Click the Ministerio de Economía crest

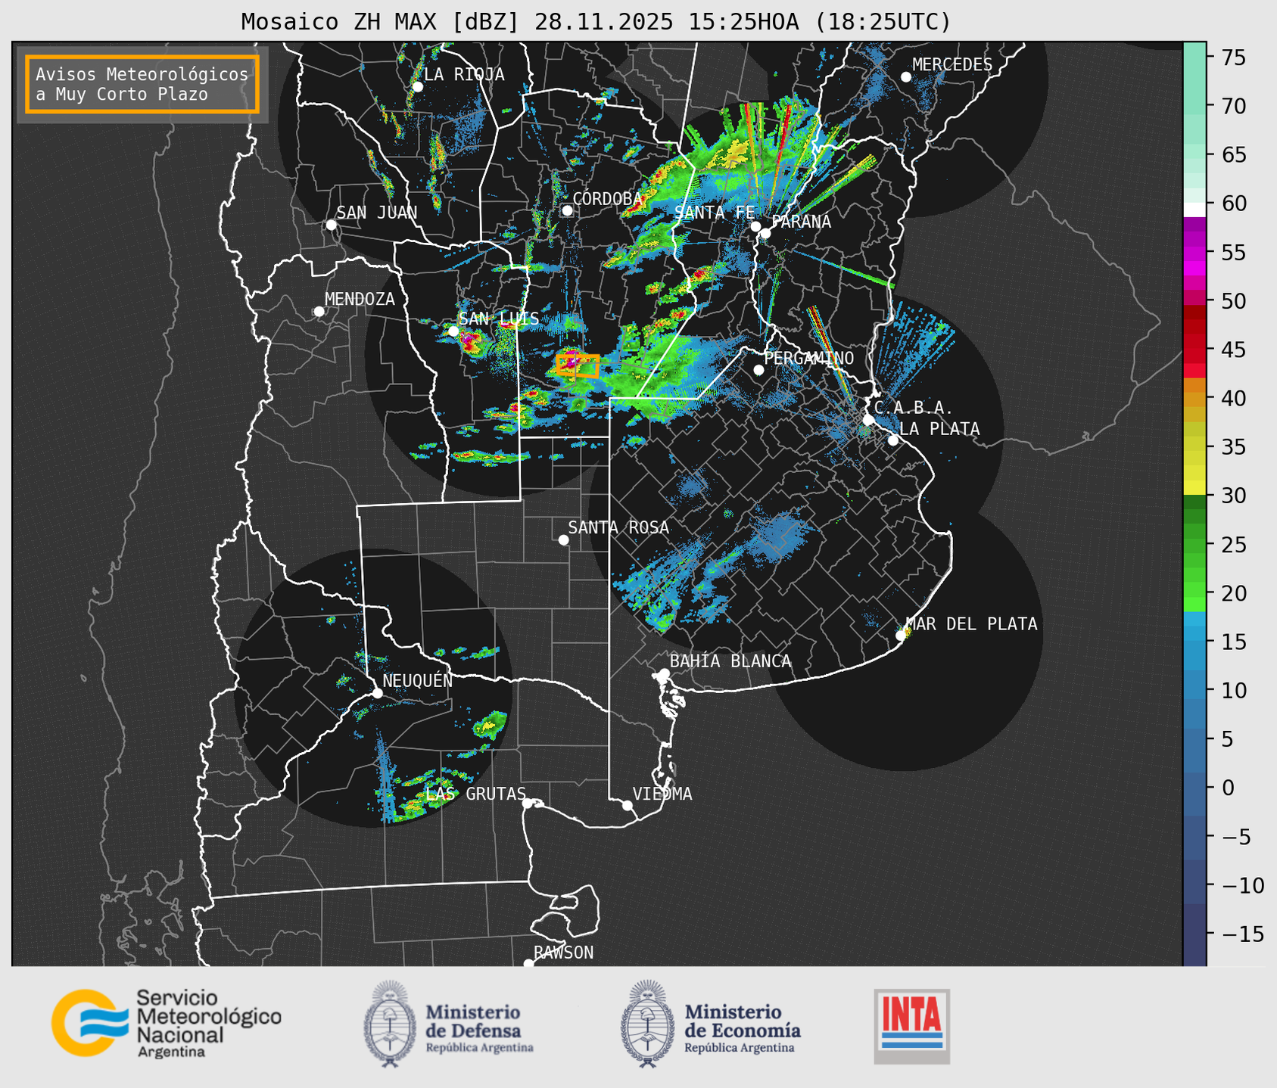(x=647, y=1024)
